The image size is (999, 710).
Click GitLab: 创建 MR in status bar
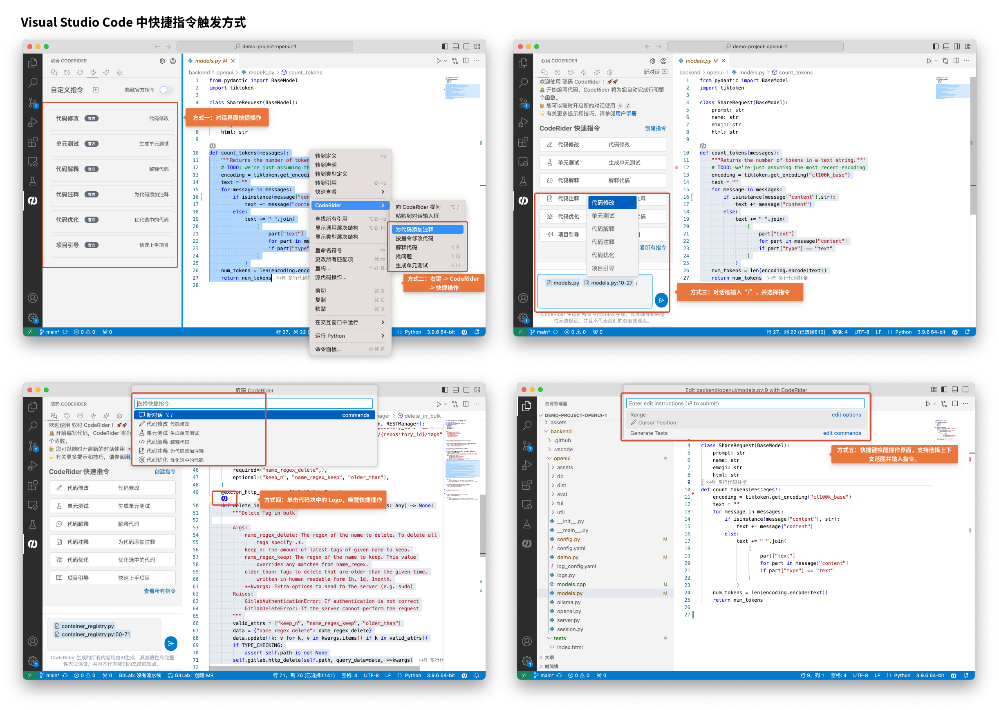(x=190, y=676)
